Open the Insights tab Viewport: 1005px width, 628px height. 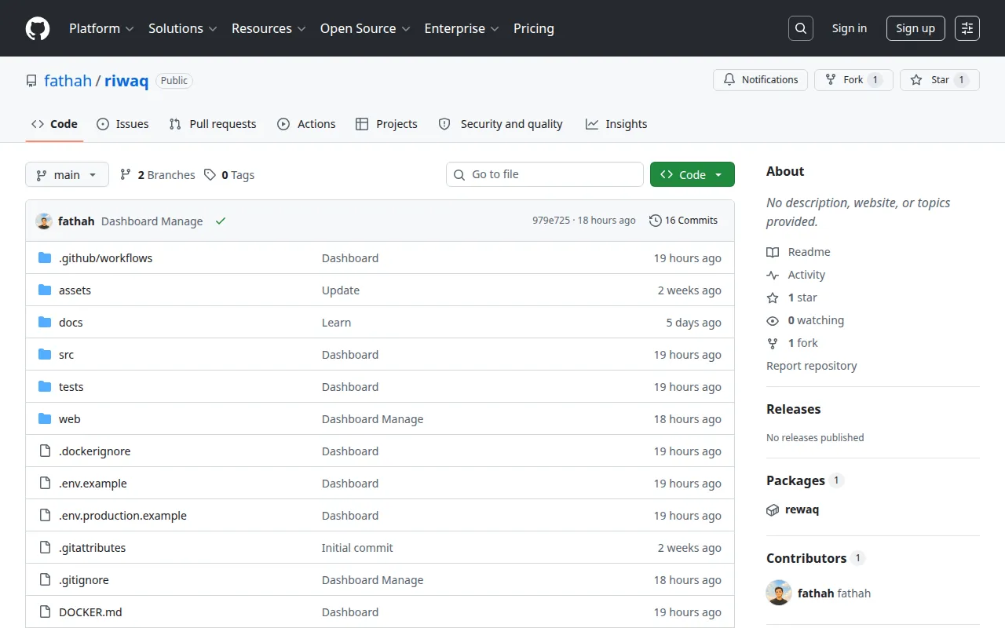tap(616, 124)
